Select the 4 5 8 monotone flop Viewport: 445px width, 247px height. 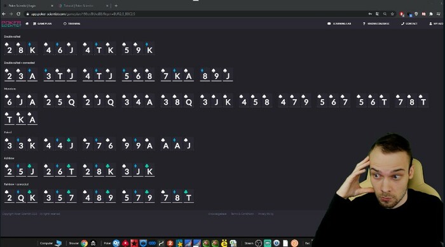point(256,101)
